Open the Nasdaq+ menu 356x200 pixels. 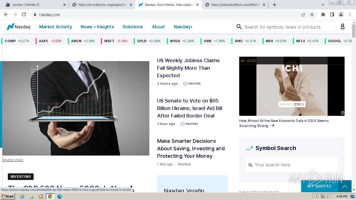coord(183,27)
